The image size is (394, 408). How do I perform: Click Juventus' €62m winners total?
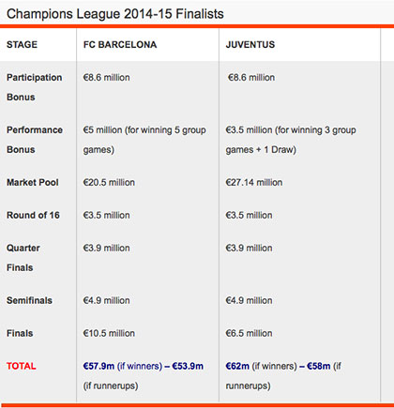[x=237, y=366]
